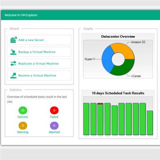Viewport: 160px width, 160px height.
Task: Start Backup a Virtual Machine wizard
Action: point(39,52)
